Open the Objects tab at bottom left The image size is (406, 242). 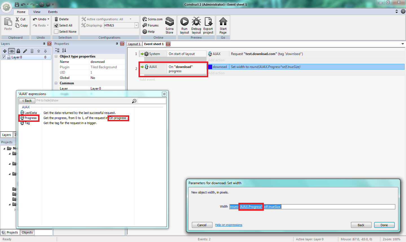27,232
